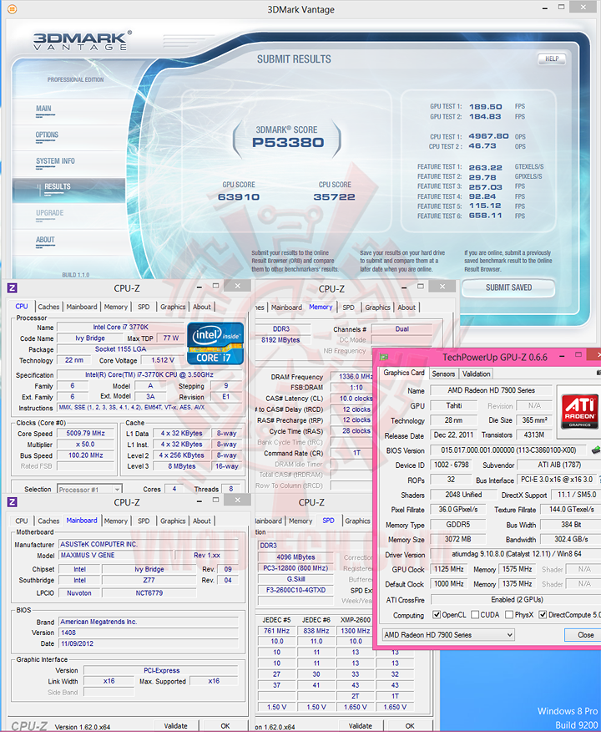Click the GPU-Z green title bar icon
The height and width of the screenshot is (732, 601).
click(384, 357)
